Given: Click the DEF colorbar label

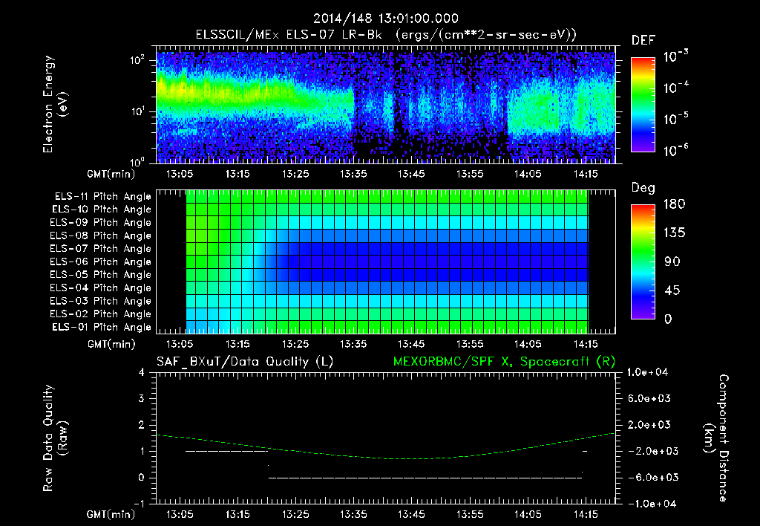Looking at the screenshot, I should point(643,40).
